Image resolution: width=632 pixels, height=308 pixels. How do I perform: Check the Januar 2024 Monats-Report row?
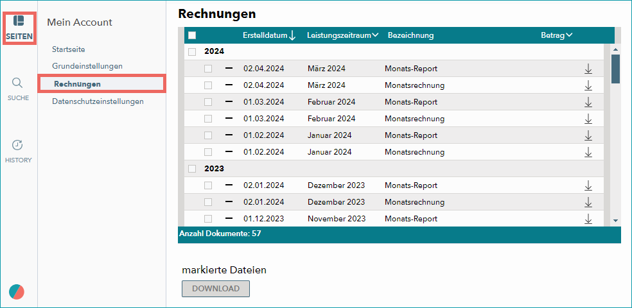pos(208,135)
